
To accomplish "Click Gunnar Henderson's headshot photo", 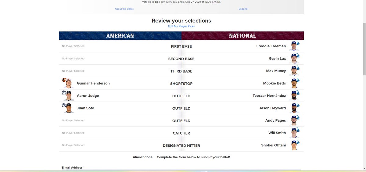I will pyautogui.click(x=68, y=83).
